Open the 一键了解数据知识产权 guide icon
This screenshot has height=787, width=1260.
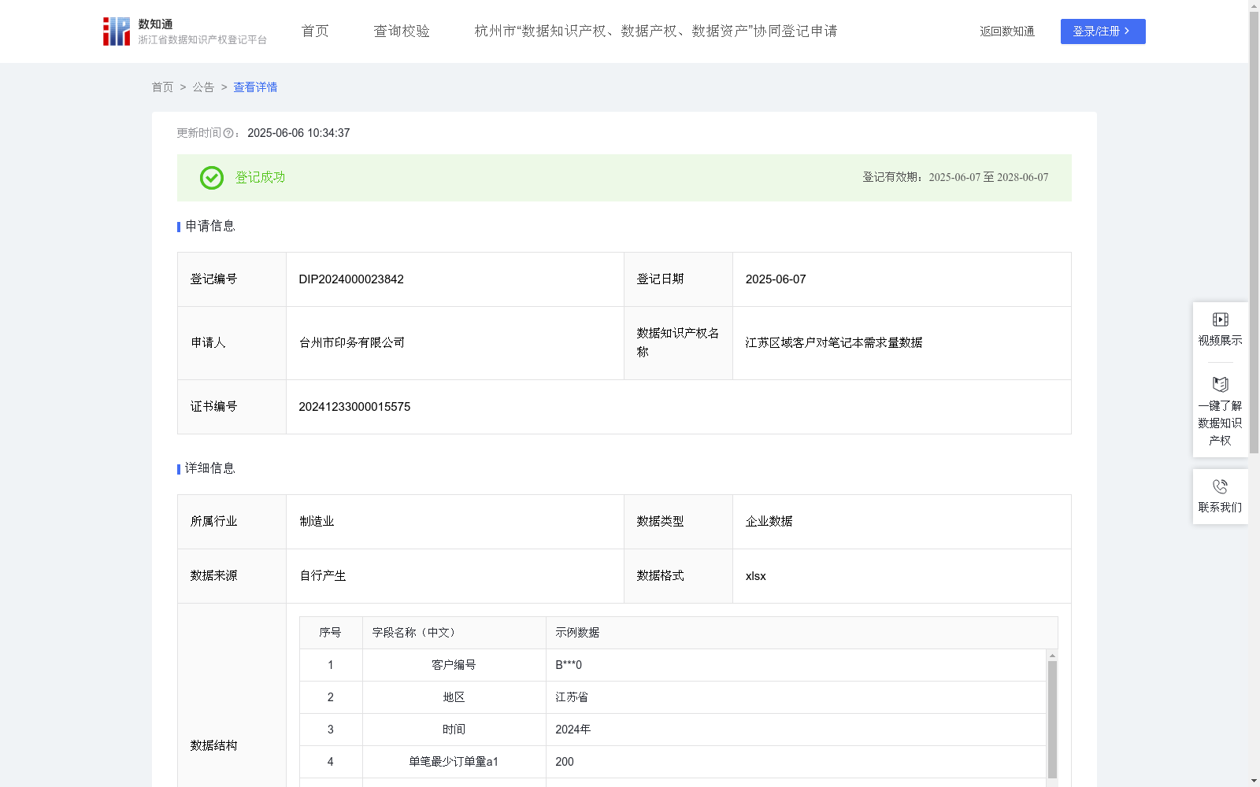pyautogui.click(x=1220, y=384)
